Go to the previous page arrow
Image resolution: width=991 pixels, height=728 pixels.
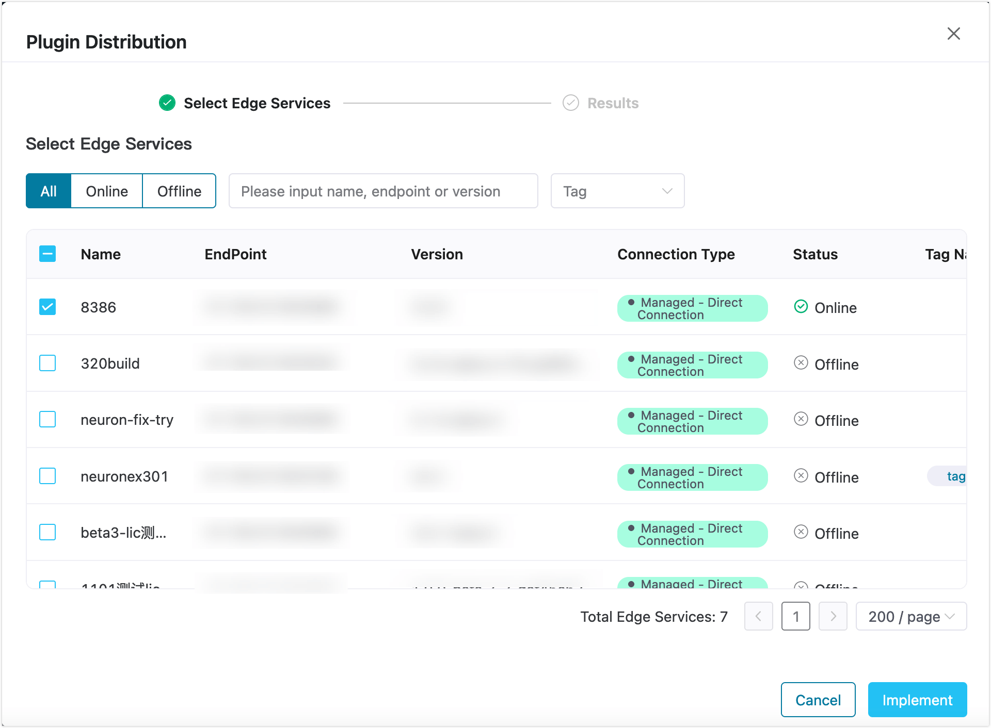pyautogui.click(x=758, y=616)
